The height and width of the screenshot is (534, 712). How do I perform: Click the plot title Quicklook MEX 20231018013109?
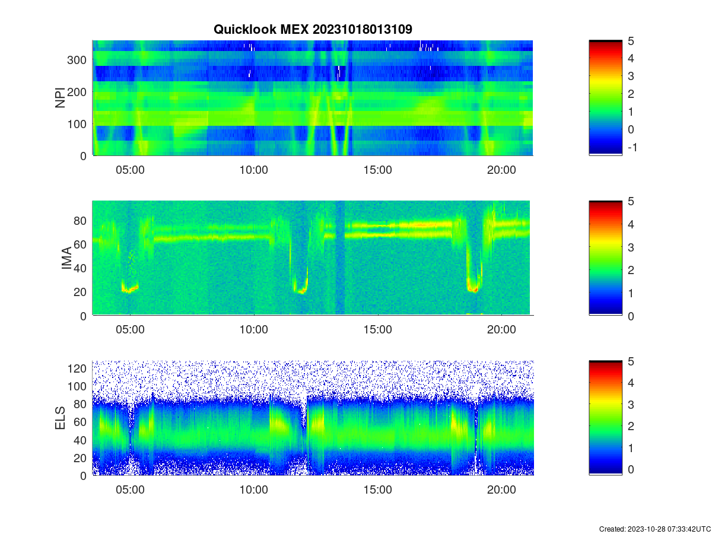pyautogui.click(x=313, y=29)
